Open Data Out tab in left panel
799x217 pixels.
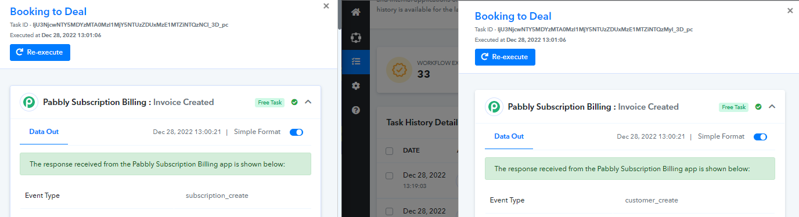click(x=44, y=132)
